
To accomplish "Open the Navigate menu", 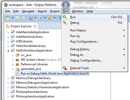I will point(28,11).
